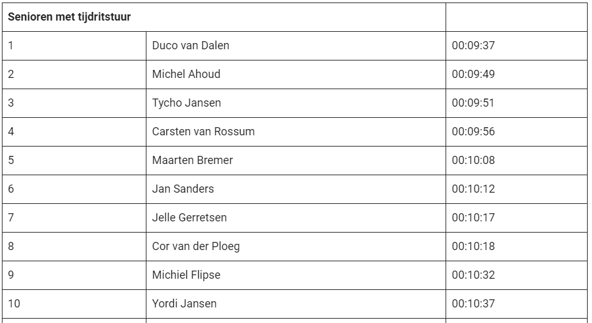Screen dimensions: 592x323
Task: Select Tycho Jansen in the results
Action: [x=186, y=103]
